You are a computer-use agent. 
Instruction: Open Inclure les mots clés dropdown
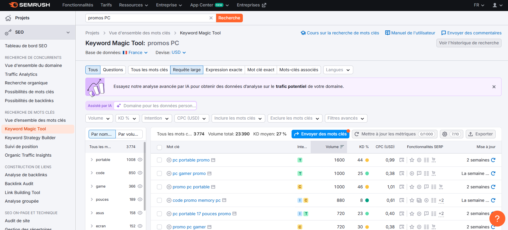[238, 118]
